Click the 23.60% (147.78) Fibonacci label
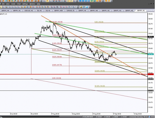This screenshot has width=157, height=121. click(57, 65)
